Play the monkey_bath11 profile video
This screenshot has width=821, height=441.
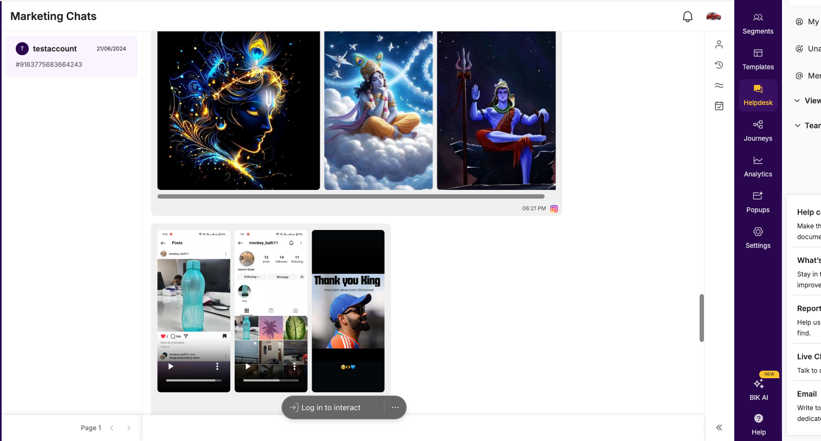click(248, 366)
